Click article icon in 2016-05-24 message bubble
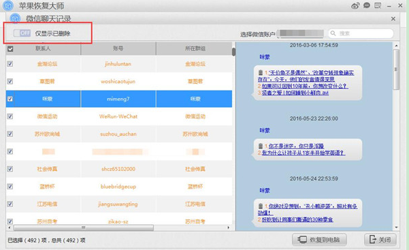The image size is (409, 250). click(261, 206)
